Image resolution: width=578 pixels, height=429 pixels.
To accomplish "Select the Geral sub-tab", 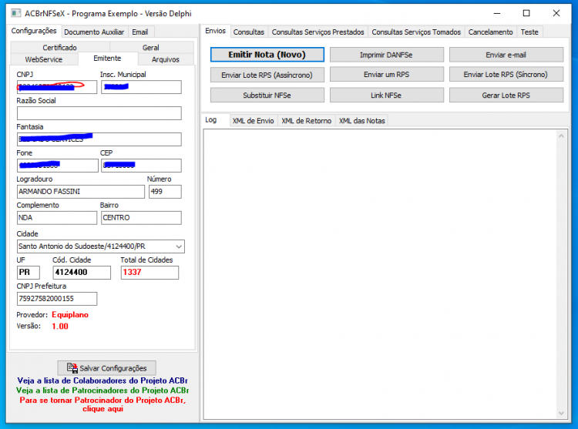I will (151, 48).
